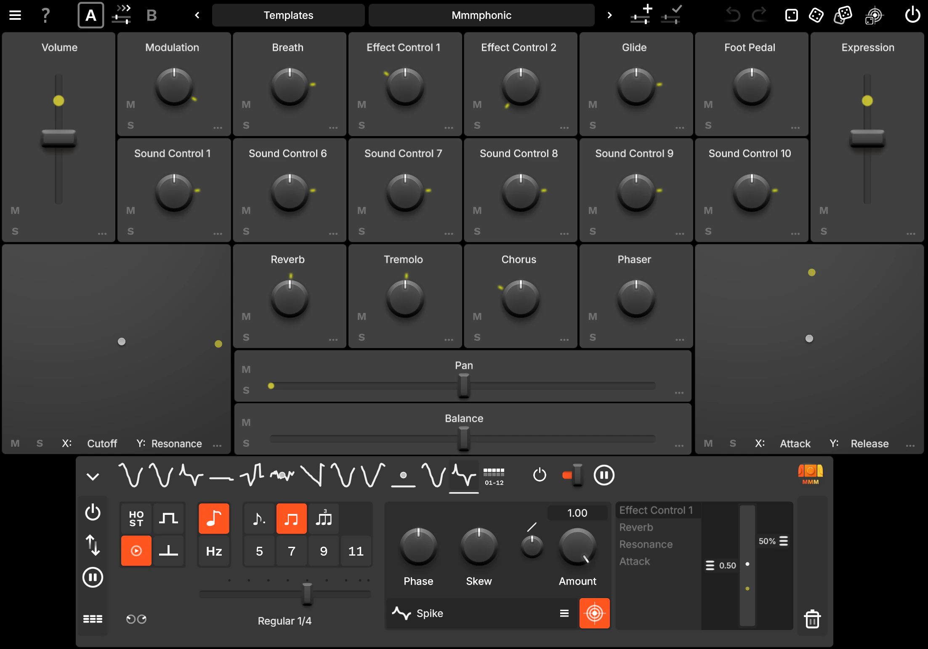This screenshot has height=649, width=928.
Task: Select the noisy waveform LFO slot
Action: tap(282, 475)
